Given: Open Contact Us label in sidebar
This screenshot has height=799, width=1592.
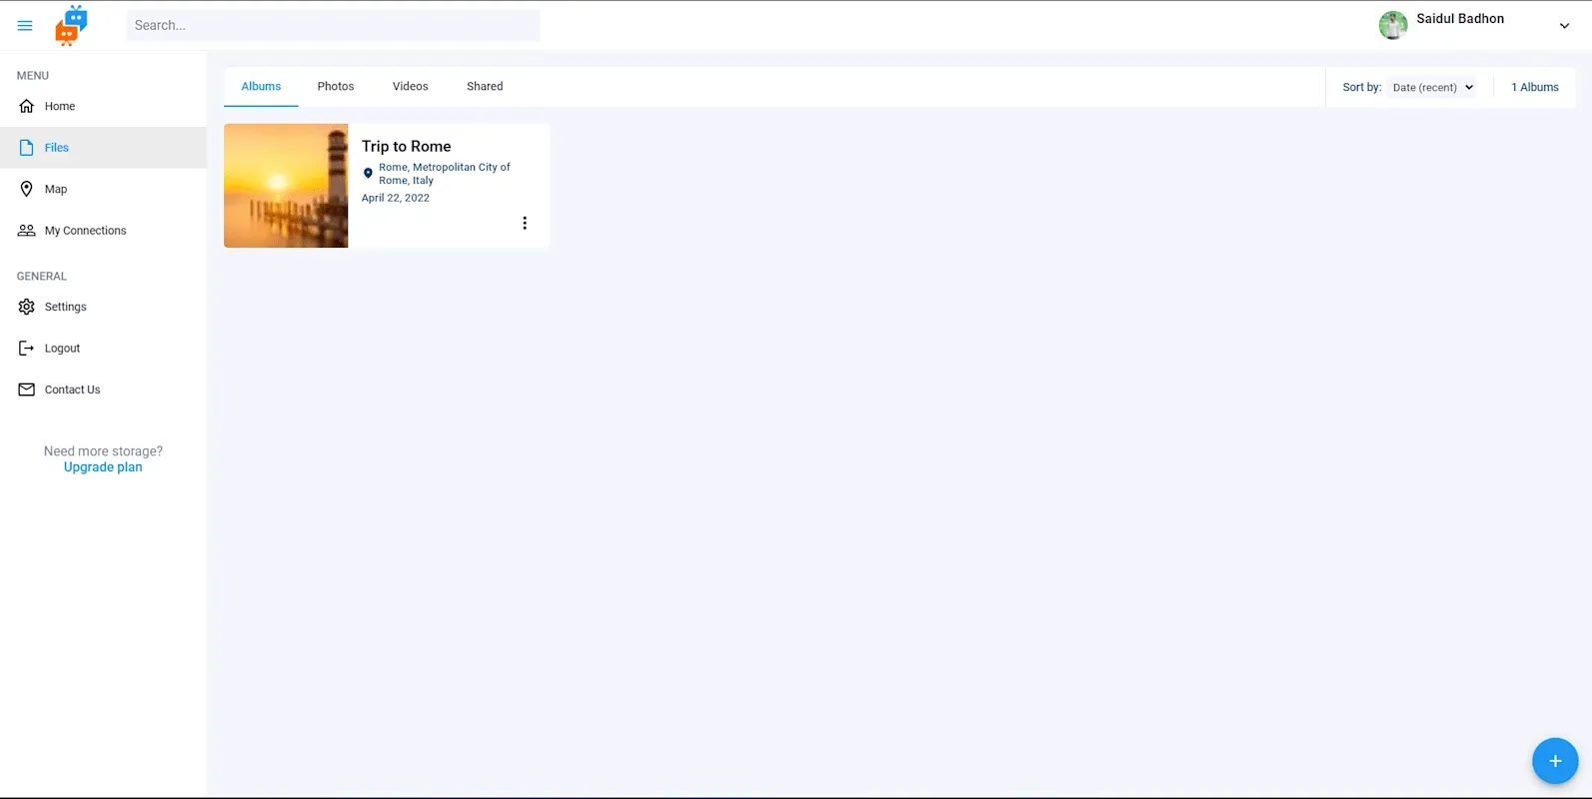Looking at the screenshot, I should [x=72, y=390].
